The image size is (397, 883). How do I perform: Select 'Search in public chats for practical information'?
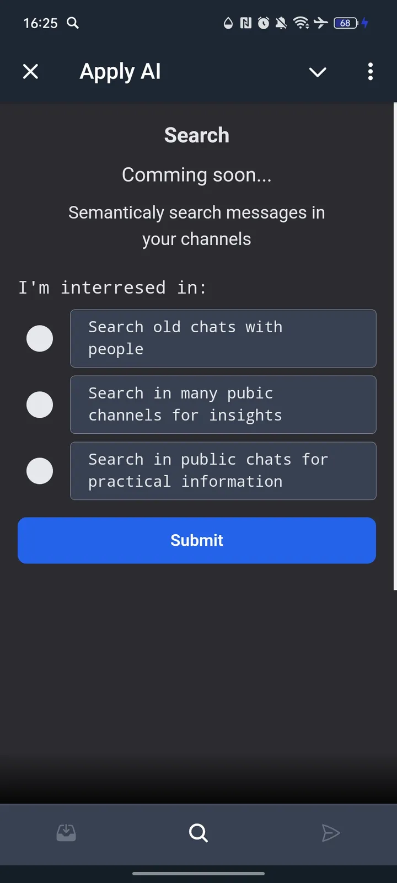pyautogui.click(x=39, y=471)
